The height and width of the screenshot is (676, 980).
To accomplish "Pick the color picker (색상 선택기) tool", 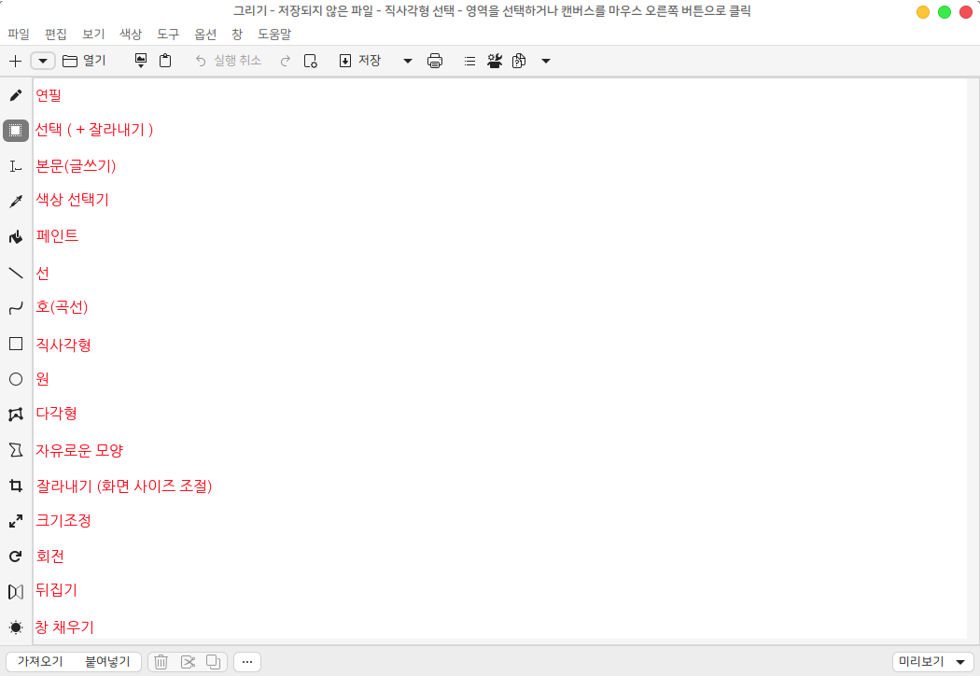I will click(x=16, y=201).
